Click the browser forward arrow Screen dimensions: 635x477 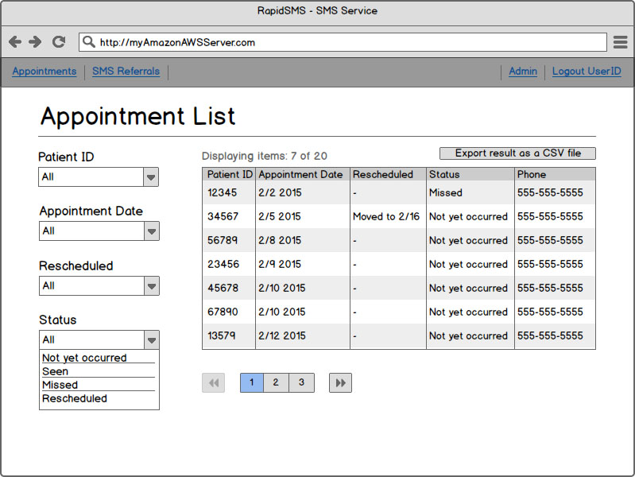pyautogui.click(x=35, y=42)
